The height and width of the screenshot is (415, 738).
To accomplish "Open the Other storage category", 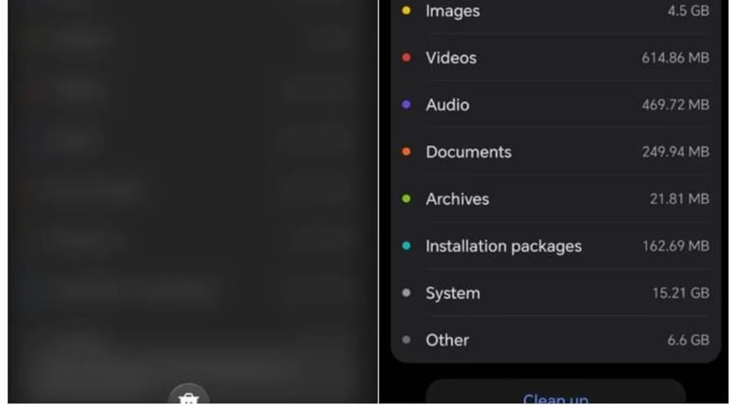I will (555, 340).
